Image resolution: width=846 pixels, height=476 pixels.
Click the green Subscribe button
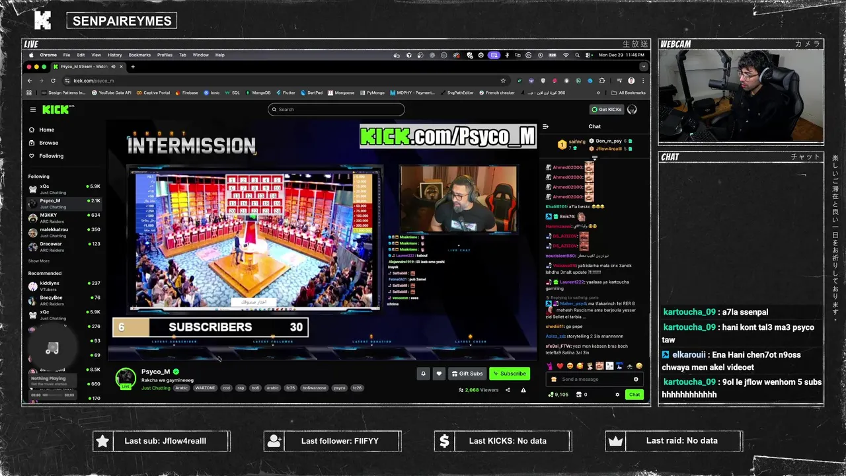510,374
